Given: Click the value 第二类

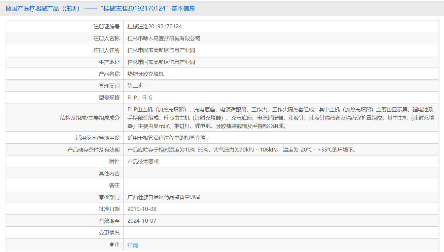Looking at the screenshot, I should pyautogui.click(x=135, y=86).
